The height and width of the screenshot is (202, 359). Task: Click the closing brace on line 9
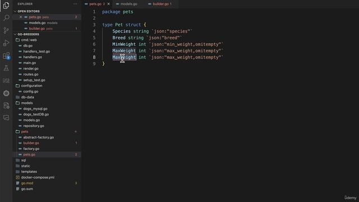click(103, 63)
